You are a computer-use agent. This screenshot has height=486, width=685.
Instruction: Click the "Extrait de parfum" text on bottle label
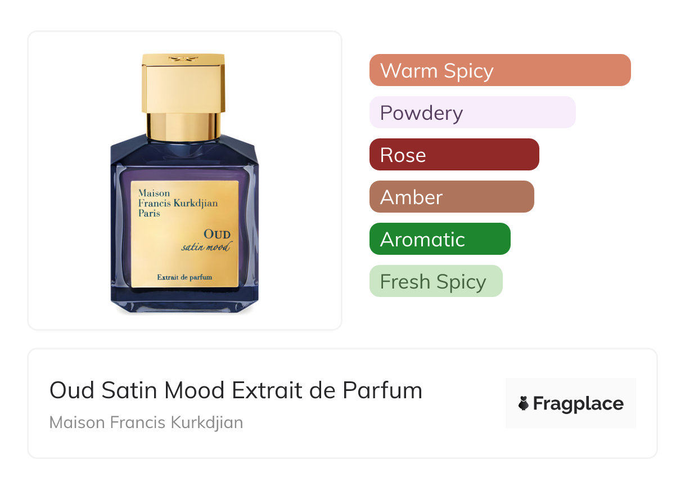(185, 277)
